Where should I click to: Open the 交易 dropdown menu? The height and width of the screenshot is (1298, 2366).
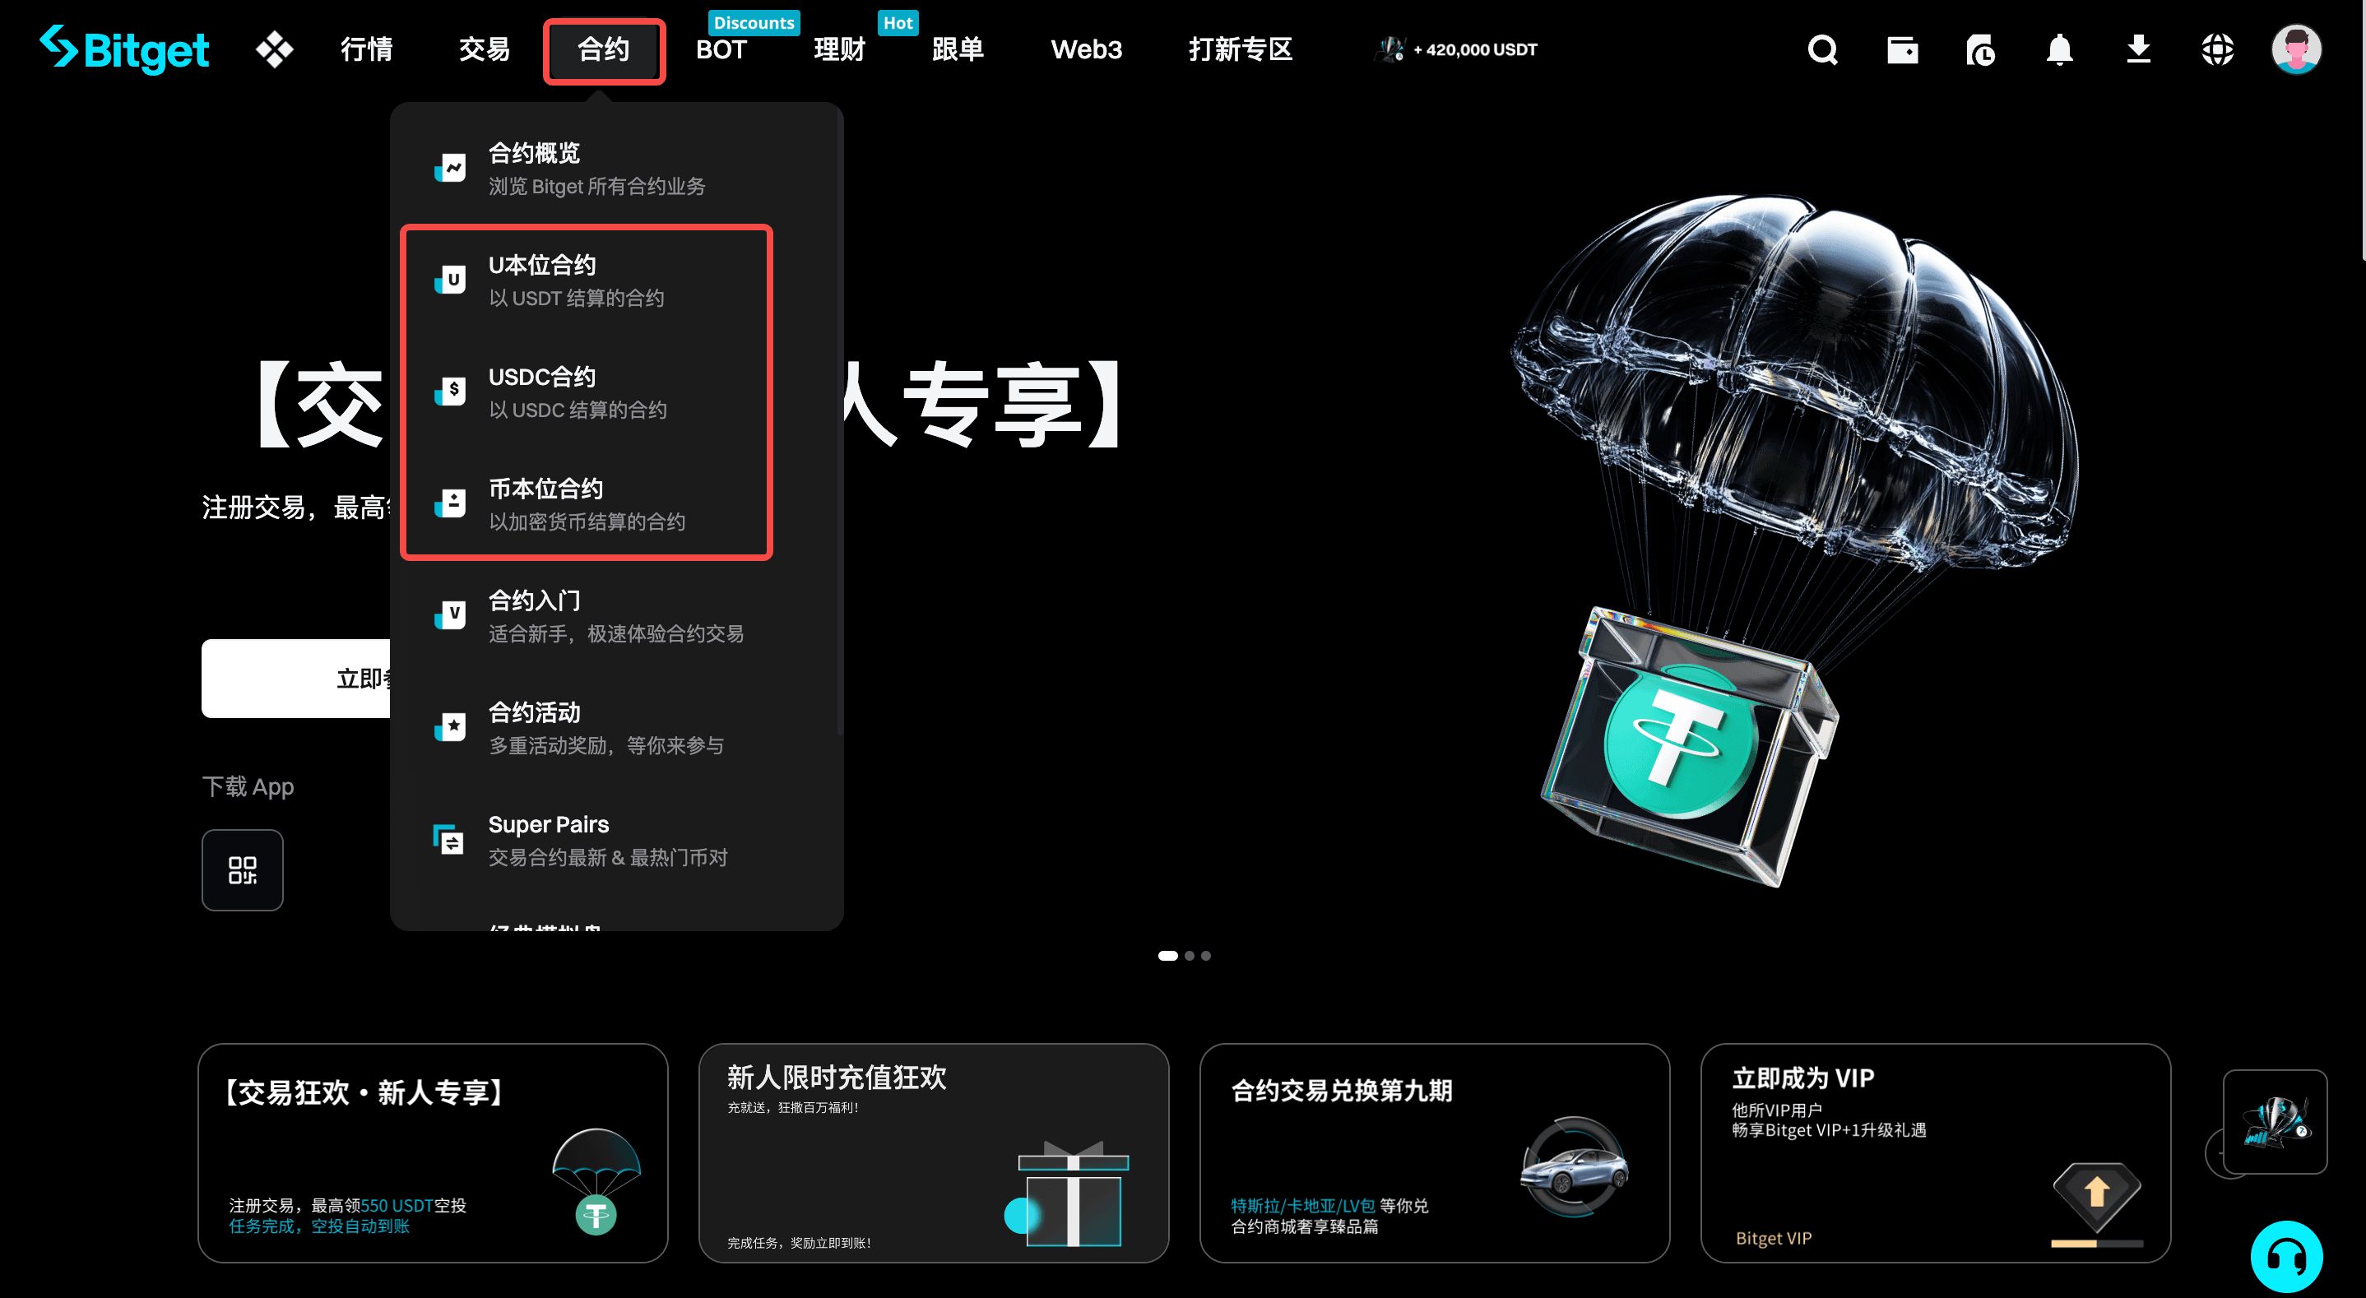click(483, 50)
